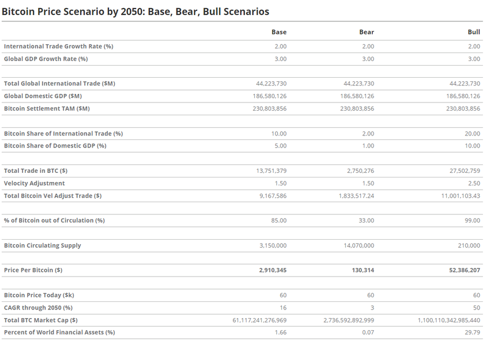Select the Bitcoin Settlement TAM row label
490x344 pixels.
47,108
